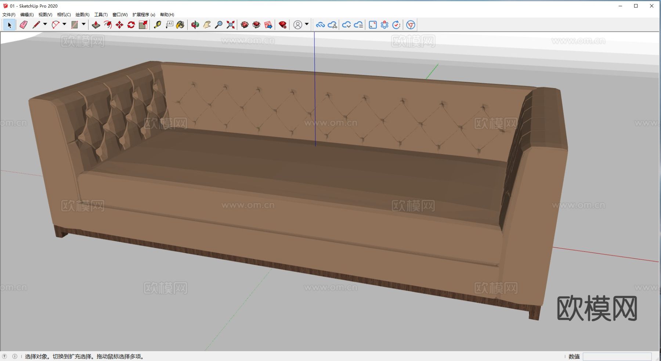Select the Pan hand tool
The image size is (661, 361).
point(207,25)
